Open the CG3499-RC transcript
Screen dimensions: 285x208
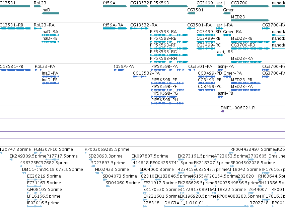[x=206, y=48]
